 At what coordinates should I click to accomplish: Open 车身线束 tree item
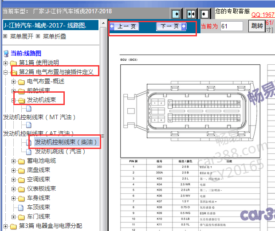click(39, 198)
